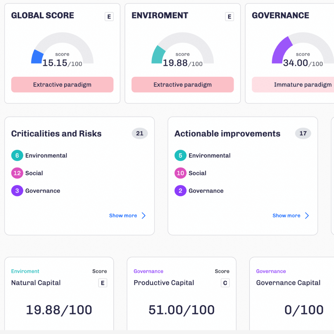Image resolution: width=334 pixels, height=334 pixels.
Task: Select the GOVERNANCE card title
Action: coord(280,16)
